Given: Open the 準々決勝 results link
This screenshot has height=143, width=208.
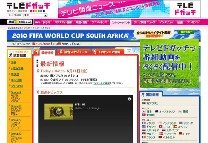Looking at the screenshot, I should 16,80.
